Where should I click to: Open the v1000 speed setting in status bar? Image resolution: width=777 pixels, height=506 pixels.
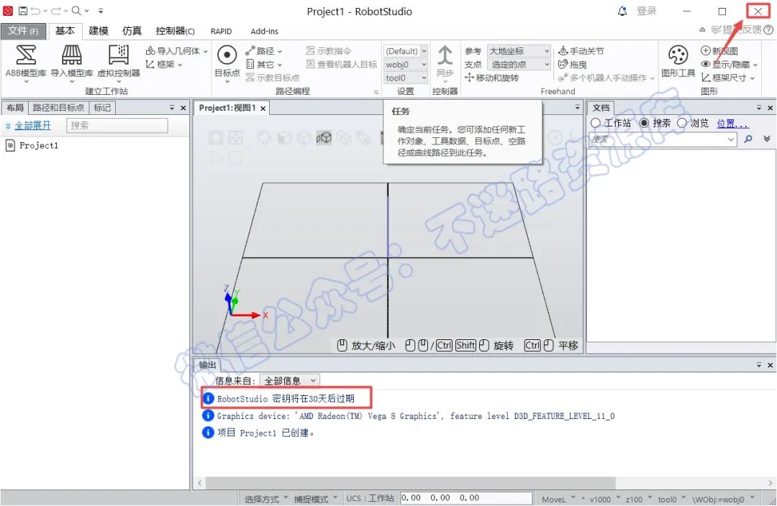pyautogui.click(x=604, y=499)
